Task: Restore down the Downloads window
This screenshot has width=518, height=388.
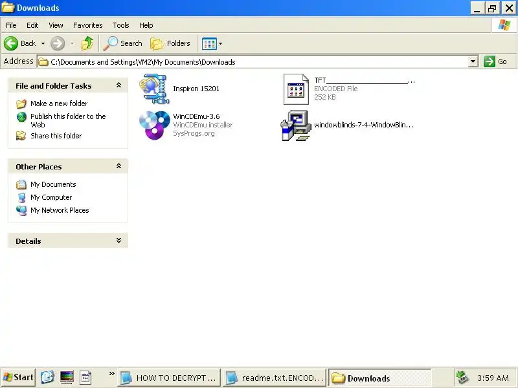Action: click(x=492, y=8)
